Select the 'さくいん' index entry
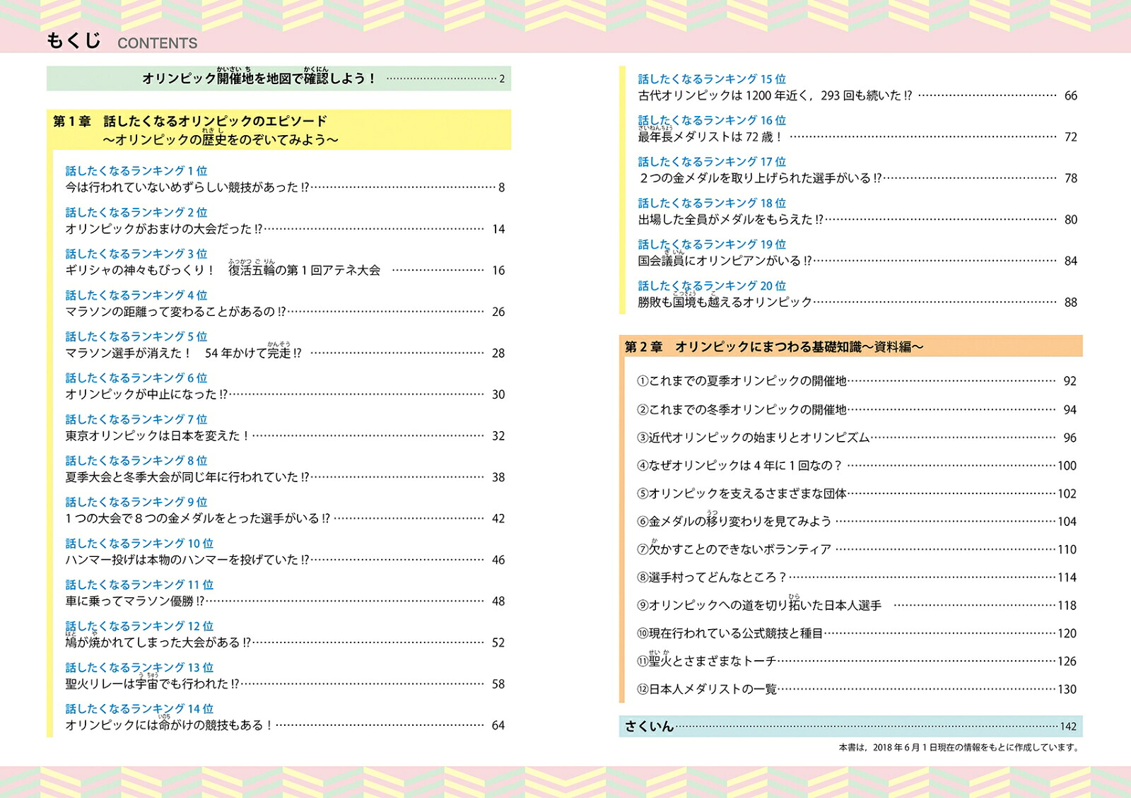 pyautogui.click(x=850, y=727)
